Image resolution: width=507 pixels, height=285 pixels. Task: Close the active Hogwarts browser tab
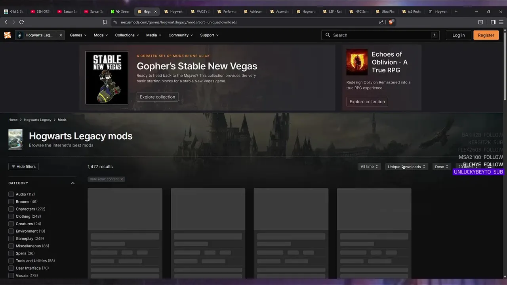click(x=155, y=11)
